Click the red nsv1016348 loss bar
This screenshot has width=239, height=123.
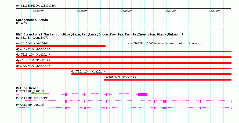click(61, 46)
